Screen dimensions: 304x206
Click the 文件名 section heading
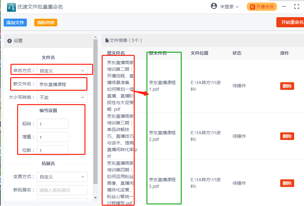48,57
